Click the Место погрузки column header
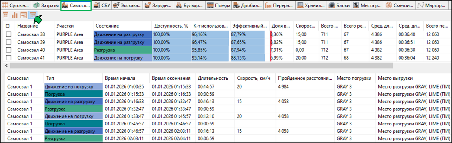 coord(355,78)
